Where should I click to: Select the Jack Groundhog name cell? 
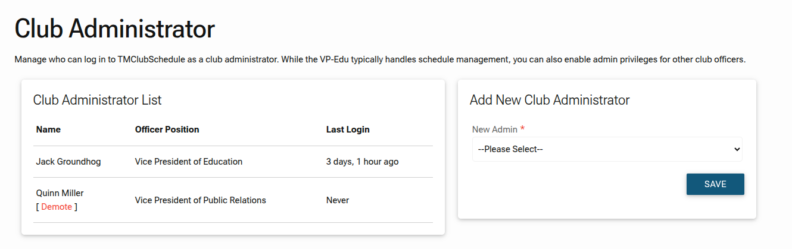[68, 162]
